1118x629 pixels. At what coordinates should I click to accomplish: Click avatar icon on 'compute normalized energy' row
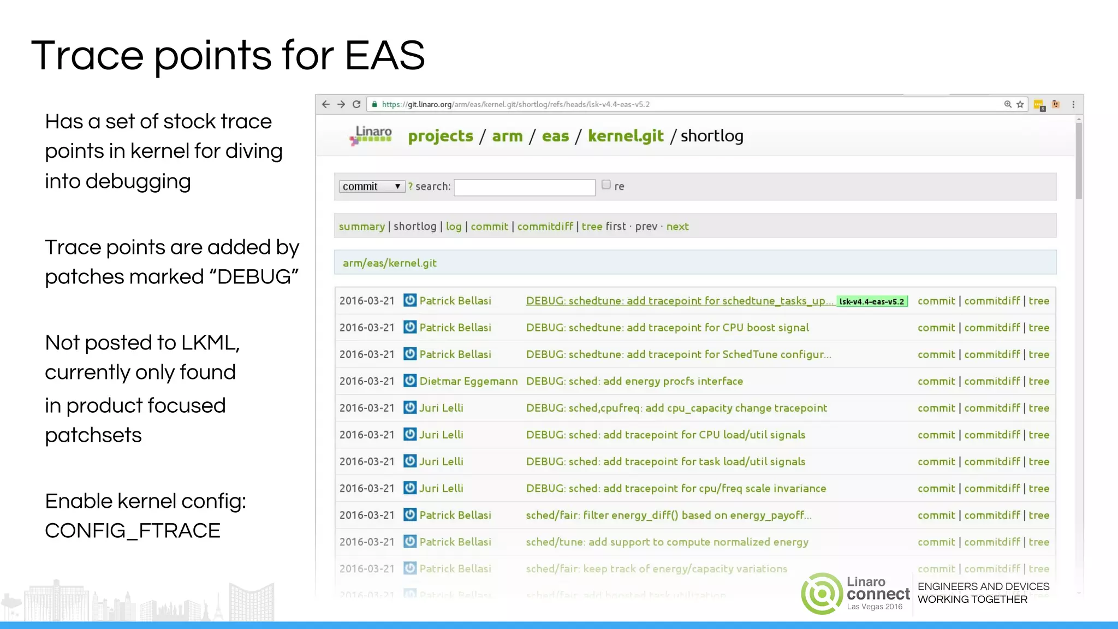click(410, 541)
